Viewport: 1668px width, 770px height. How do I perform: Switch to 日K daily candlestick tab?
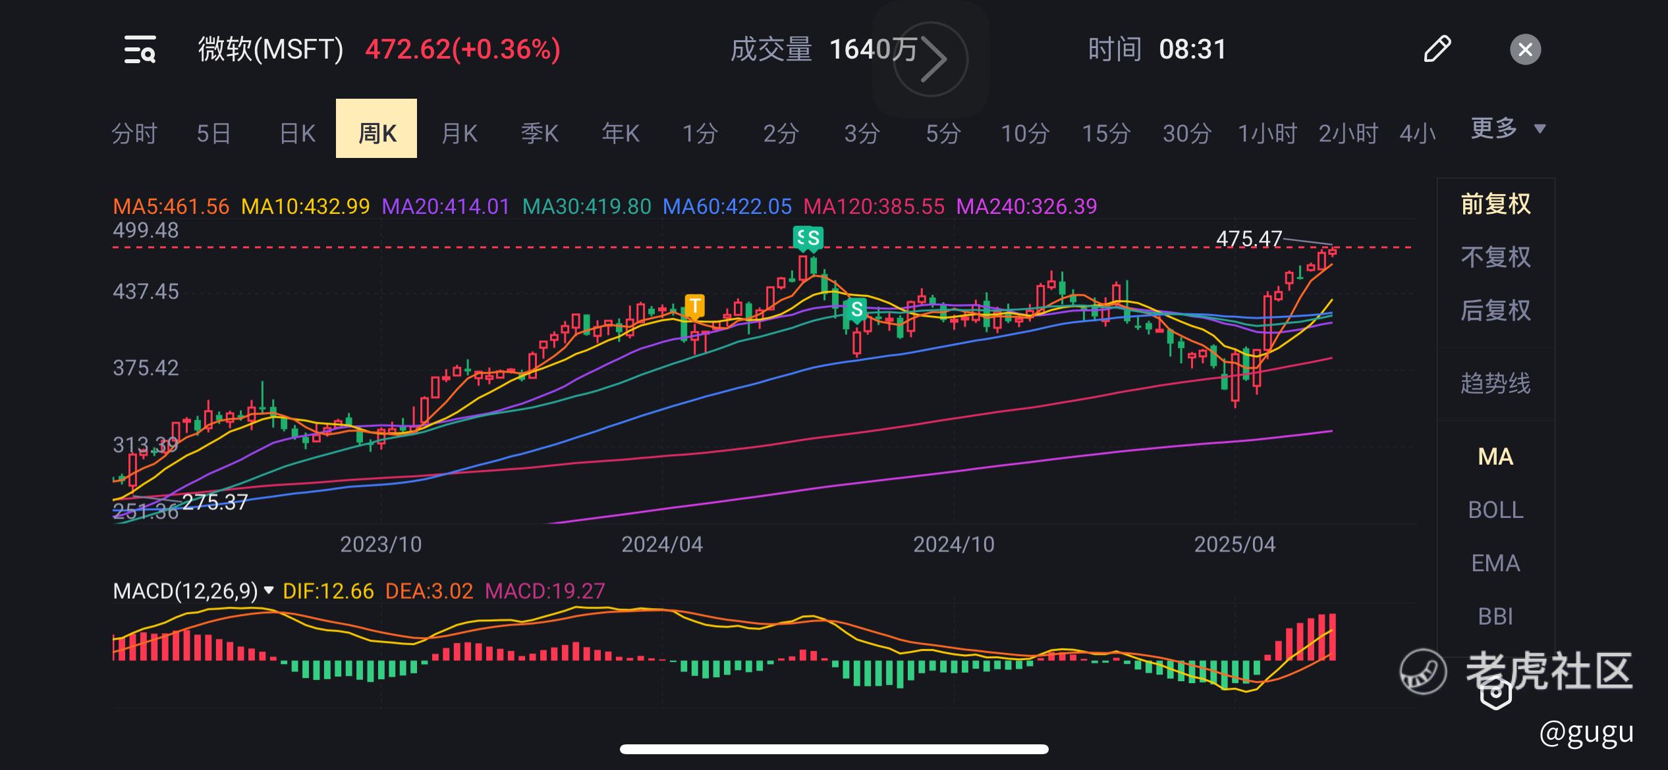point(297,134)
